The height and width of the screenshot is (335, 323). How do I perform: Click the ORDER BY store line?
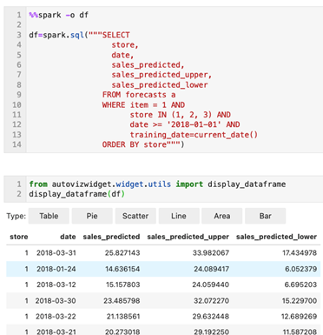pos(143,144)
